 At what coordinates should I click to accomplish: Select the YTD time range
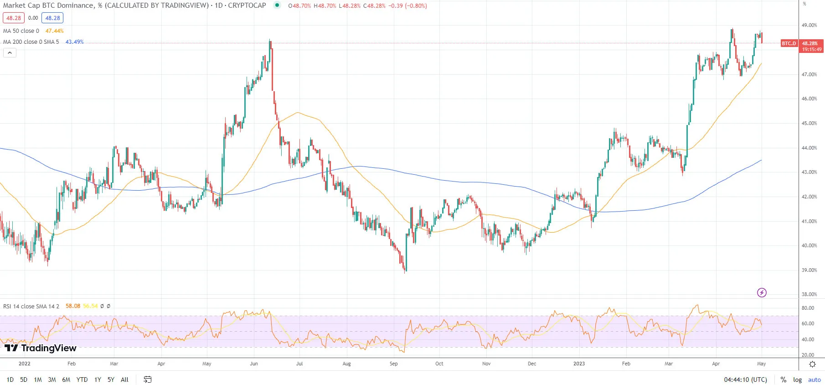82,380
